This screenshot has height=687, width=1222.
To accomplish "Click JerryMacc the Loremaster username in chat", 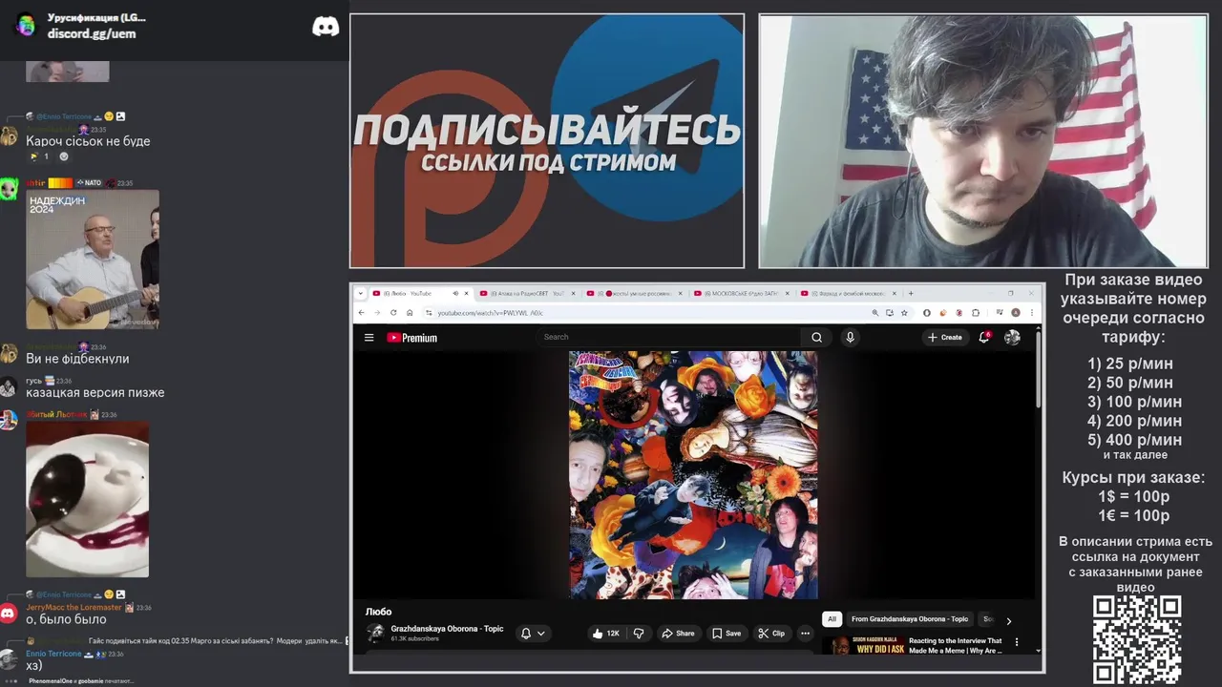I will tap(74, 607).
